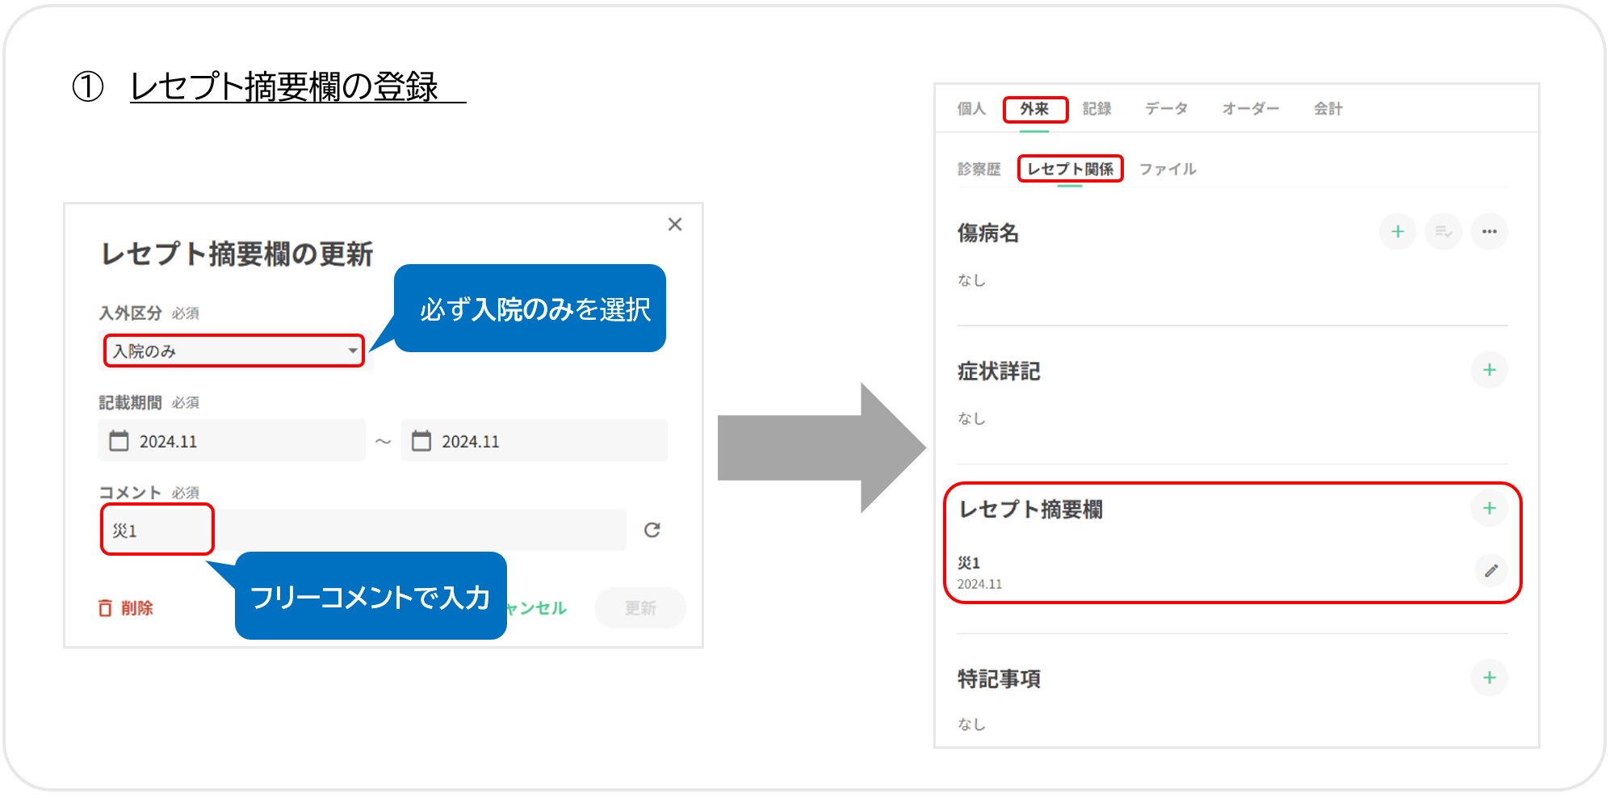This screenshot has height=798, width=1614.
Task: Click the 傷病名 section heading
Action: tap(988, 233)
